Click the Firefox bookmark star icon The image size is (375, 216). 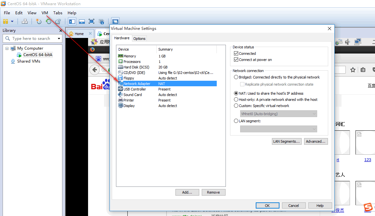coord(353,70)
